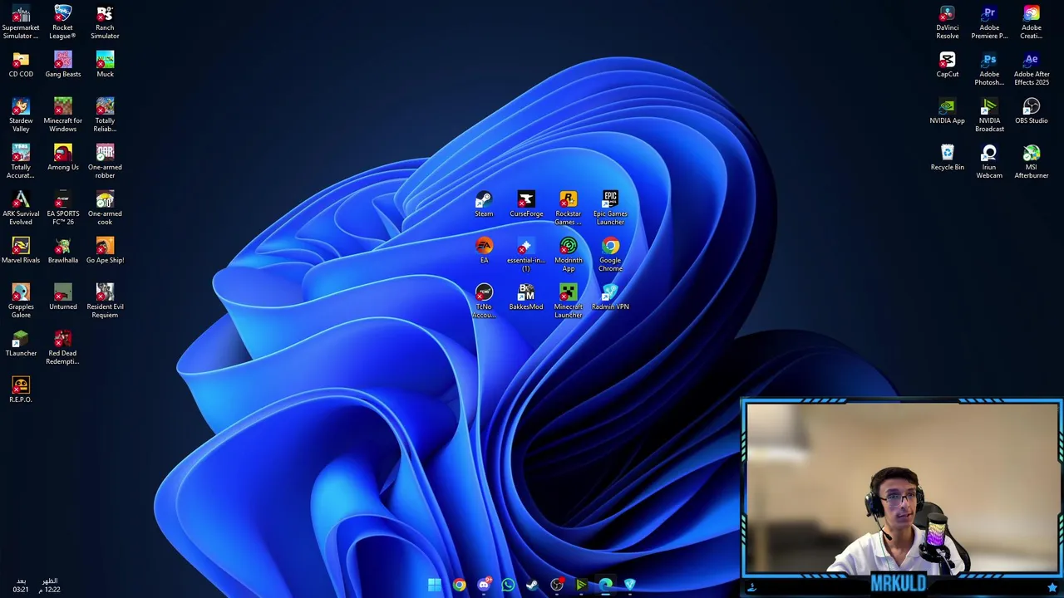This screenshot has width=1064, height=598.
Task: Select the Red Dead Redemption icon
Action: (62, 348)
